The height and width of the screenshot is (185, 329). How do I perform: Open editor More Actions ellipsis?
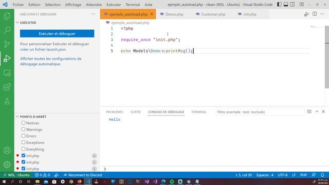(322, 14)
